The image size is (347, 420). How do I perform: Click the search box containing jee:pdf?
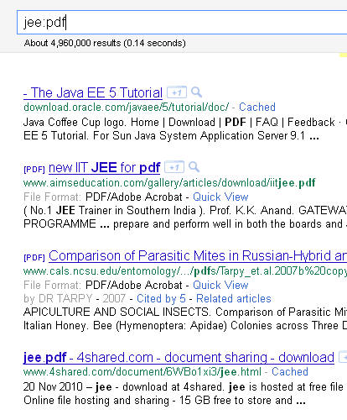[182, 23]
